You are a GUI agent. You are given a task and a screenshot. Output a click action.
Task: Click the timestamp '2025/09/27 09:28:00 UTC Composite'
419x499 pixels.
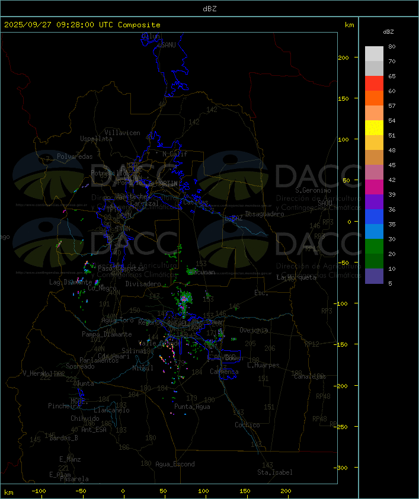click(x=82, y=25)
